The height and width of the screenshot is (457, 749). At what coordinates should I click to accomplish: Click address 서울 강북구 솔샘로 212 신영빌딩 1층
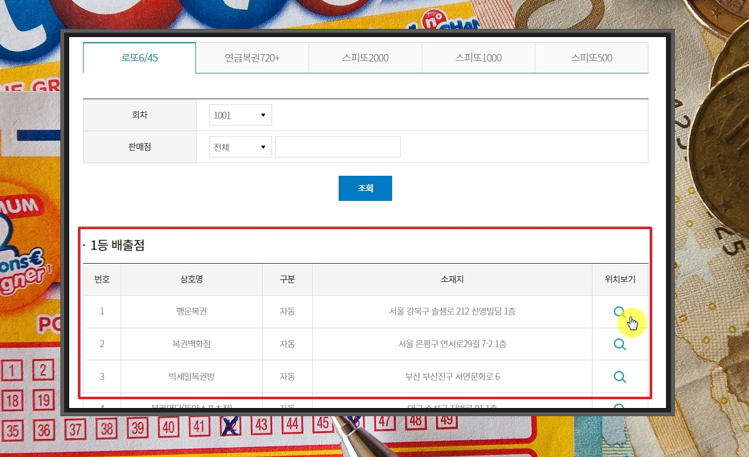coord(452,311)
